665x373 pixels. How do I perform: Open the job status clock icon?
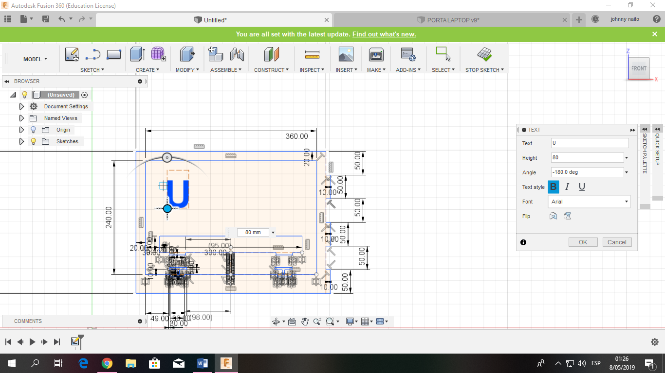(595, 19)
